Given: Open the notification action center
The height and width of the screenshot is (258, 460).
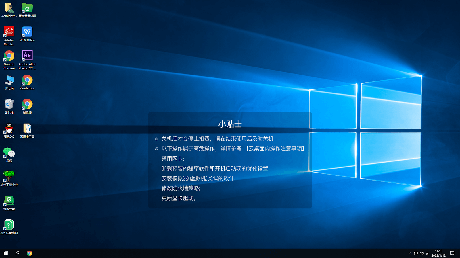Looking at the screenshot, I should pyautogui.click(x=452, y=253).
